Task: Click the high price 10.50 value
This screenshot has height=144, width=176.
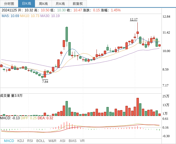Action: [45, 10]
